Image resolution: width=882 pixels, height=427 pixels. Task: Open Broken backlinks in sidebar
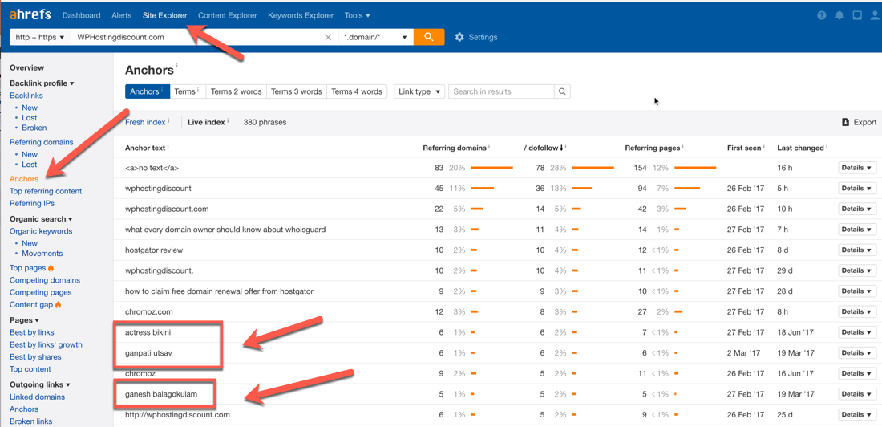pos(34,128)
